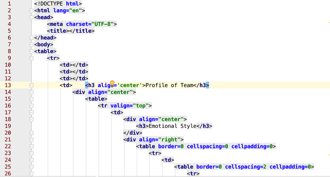
Task: Fold the valign top row at line 16
Action: 32,106
